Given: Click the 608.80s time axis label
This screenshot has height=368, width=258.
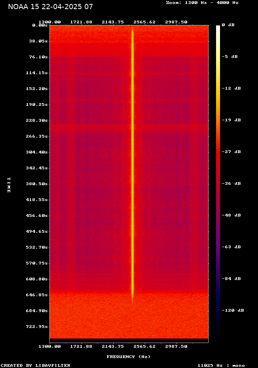Looking at the screenshot, I should pyautogui.click(x=37, y=279).
